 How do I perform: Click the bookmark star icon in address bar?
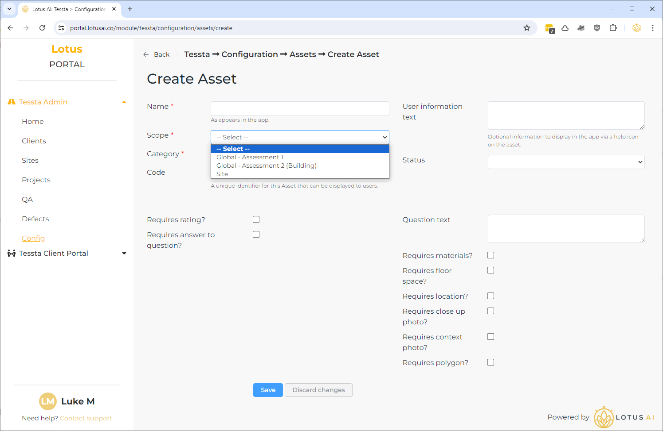(x=526, y=28)
